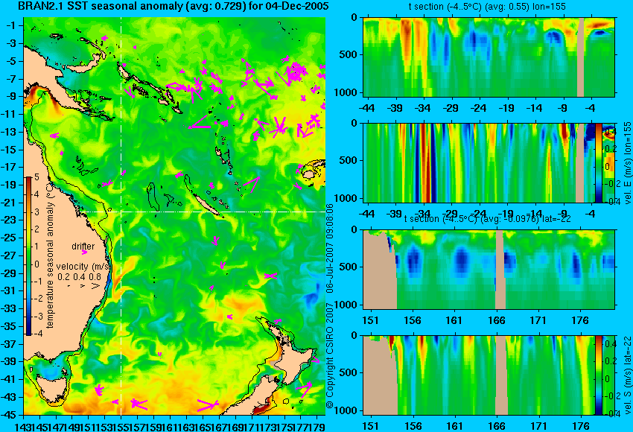Select the vel. E colorbar beside lon=155 section
The image size is (633, 432).
coord(599,162)
